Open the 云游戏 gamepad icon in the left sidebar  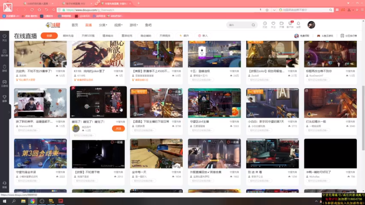(x=5, y=83)
